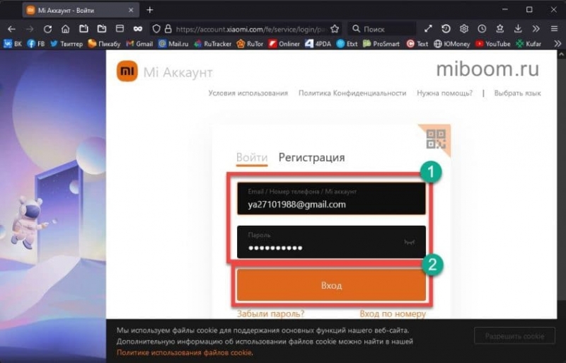Screen dimensions: 566x363
Task: Open the VK bookmark
Action: point(13,44)
